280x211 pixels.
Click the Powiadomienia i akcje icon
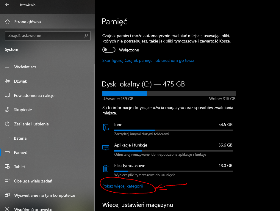[x=7, y=95]
